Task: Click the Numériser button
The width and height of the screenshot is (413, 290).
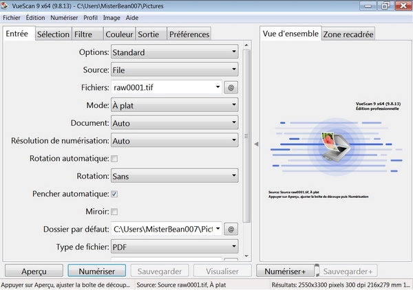Action: 96,271
